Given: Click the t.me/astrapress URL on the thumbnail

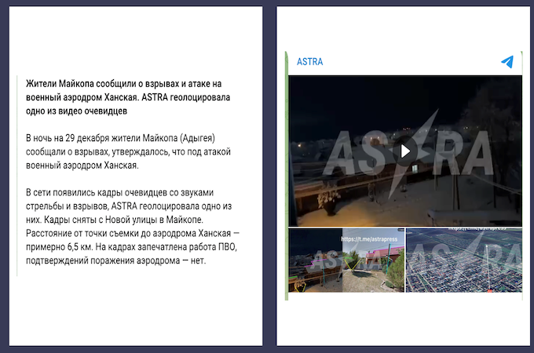Looking at the screenshot, I should click(x=371, y=238).
